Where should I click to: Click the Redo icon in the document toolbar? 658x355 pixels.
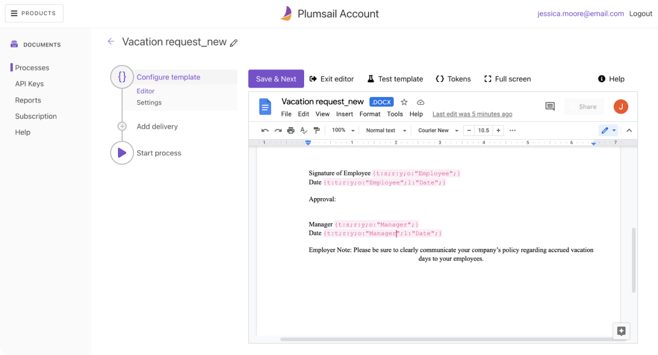278,130
